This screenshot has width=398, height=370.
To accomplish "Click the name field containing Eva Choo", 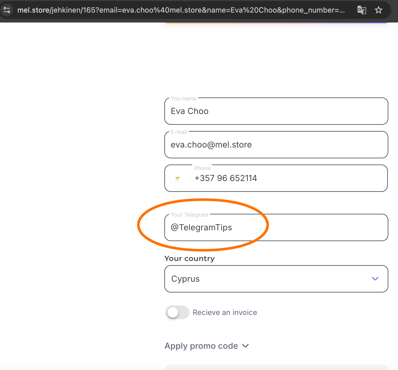I will 276,111.
